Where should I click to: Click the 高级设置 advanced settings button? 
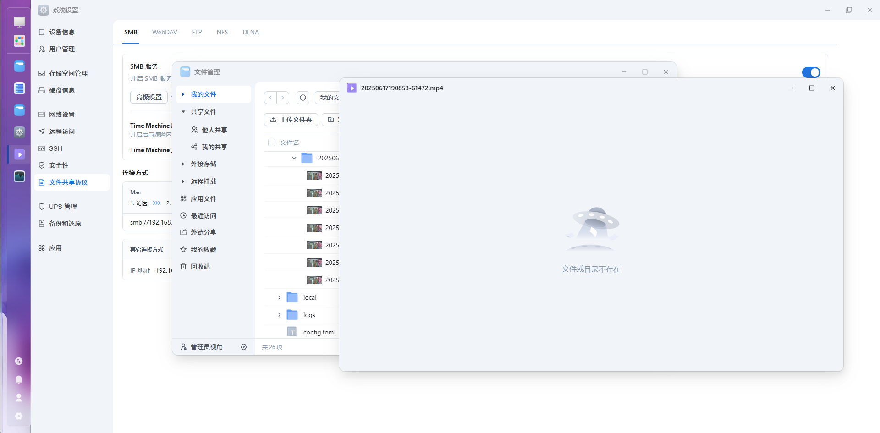[x=149, y=97]
